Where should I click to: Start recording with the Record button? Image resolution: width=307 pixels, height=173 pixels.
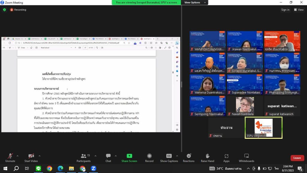pyautogui.click(x=149, y=158)
